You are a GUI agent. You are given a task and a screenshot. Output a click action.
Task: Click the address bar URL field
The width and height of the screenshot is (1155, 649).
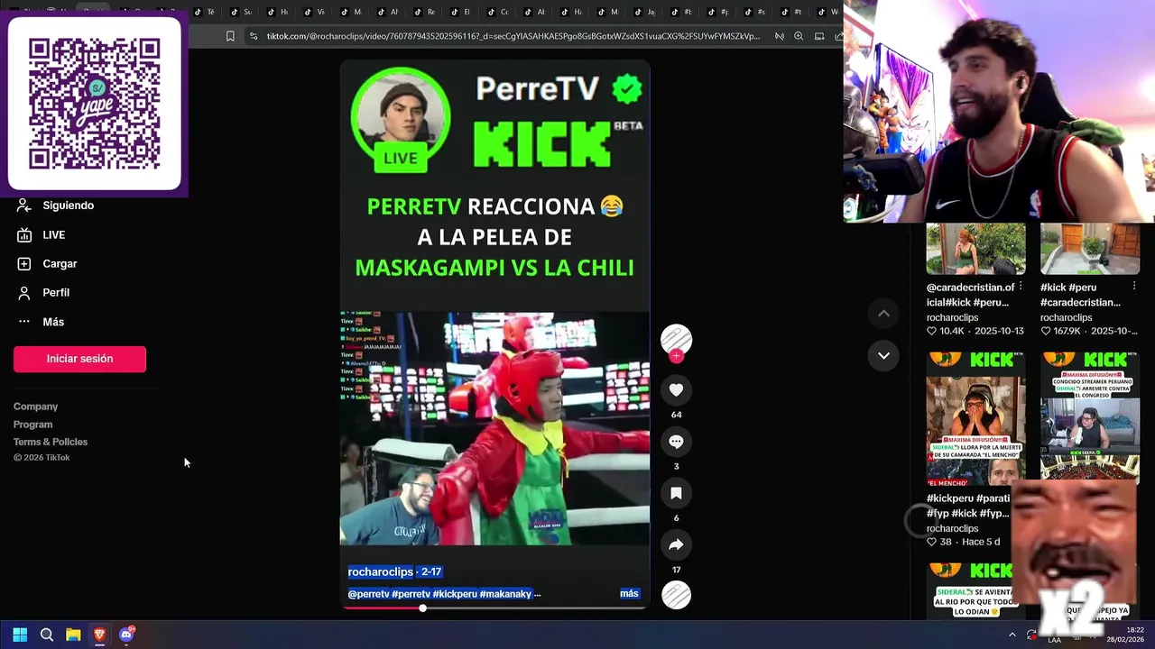(513, 36)
